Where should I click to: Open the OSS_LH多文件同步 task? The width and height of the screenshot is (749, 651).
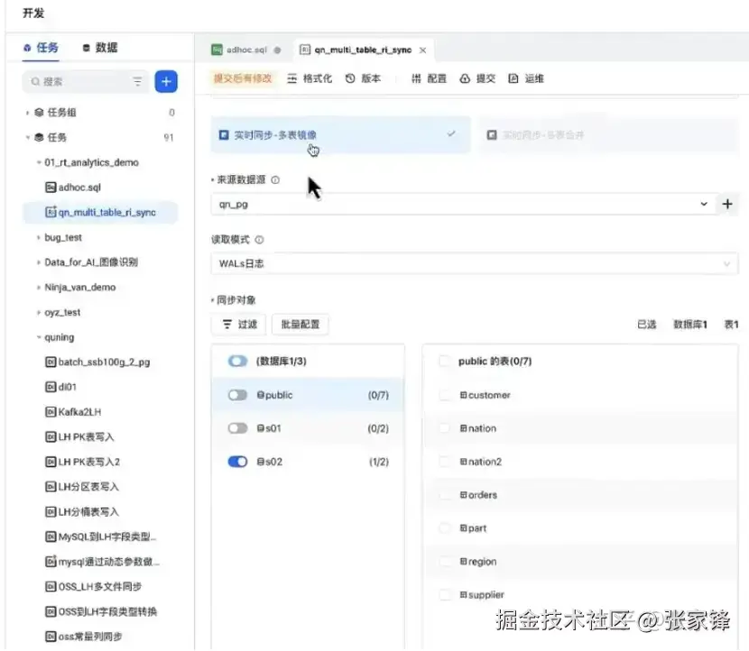pos(93,587)
